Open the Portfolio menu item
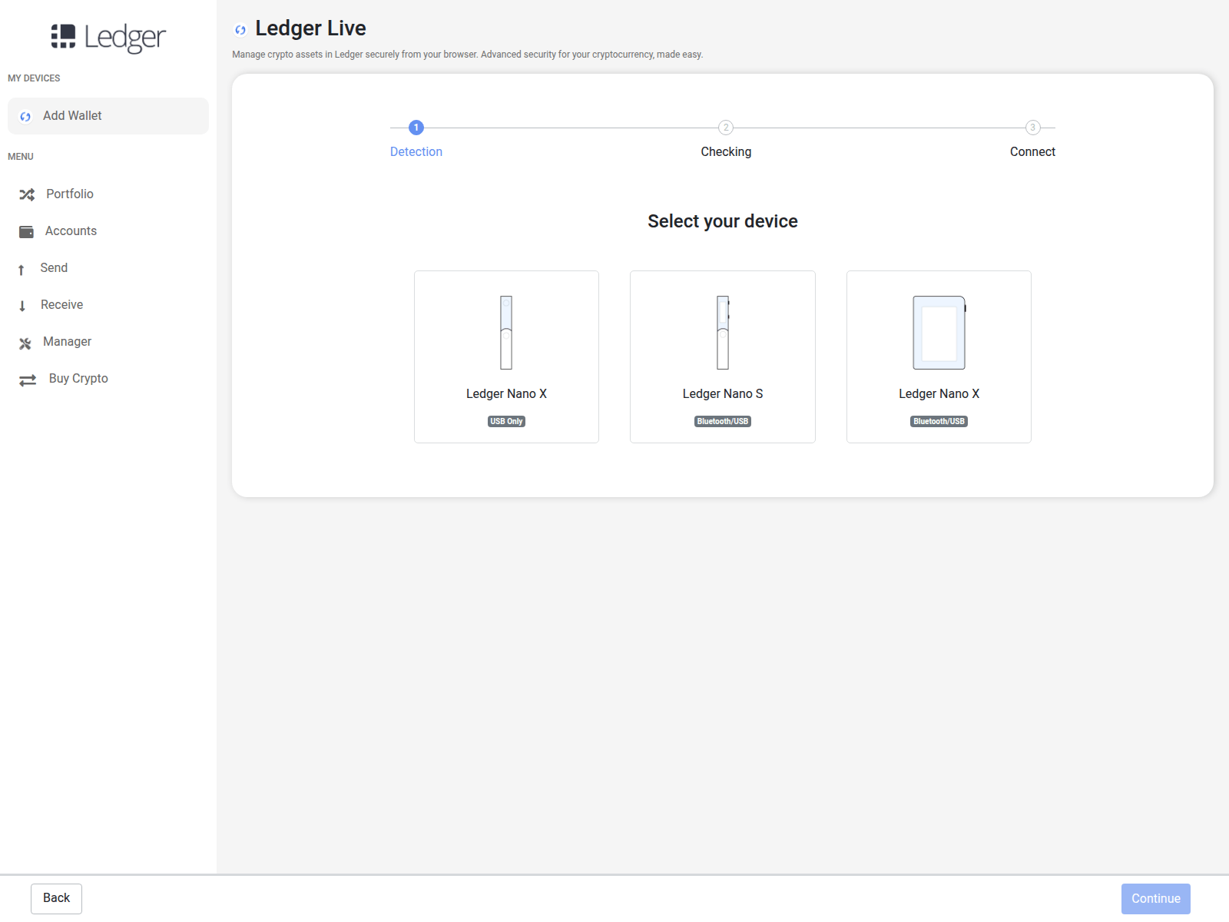The image size is (1229, 922). 108,194
